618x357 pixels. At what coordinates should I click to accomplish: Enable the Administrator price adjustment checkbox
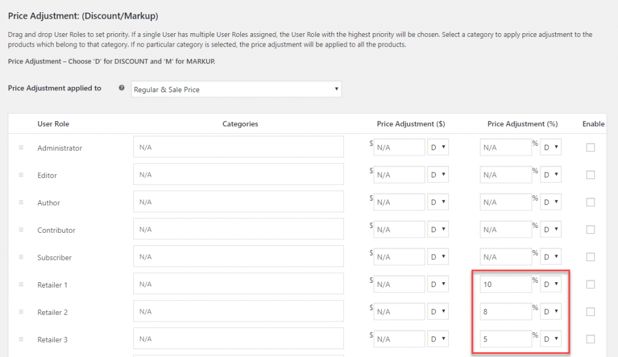590,147
